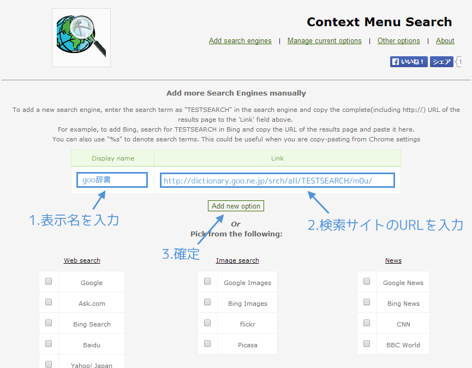Screen dimensions: 472x368
Task: Click the Yahoo! Japan row label
Action: click(92, 365)
